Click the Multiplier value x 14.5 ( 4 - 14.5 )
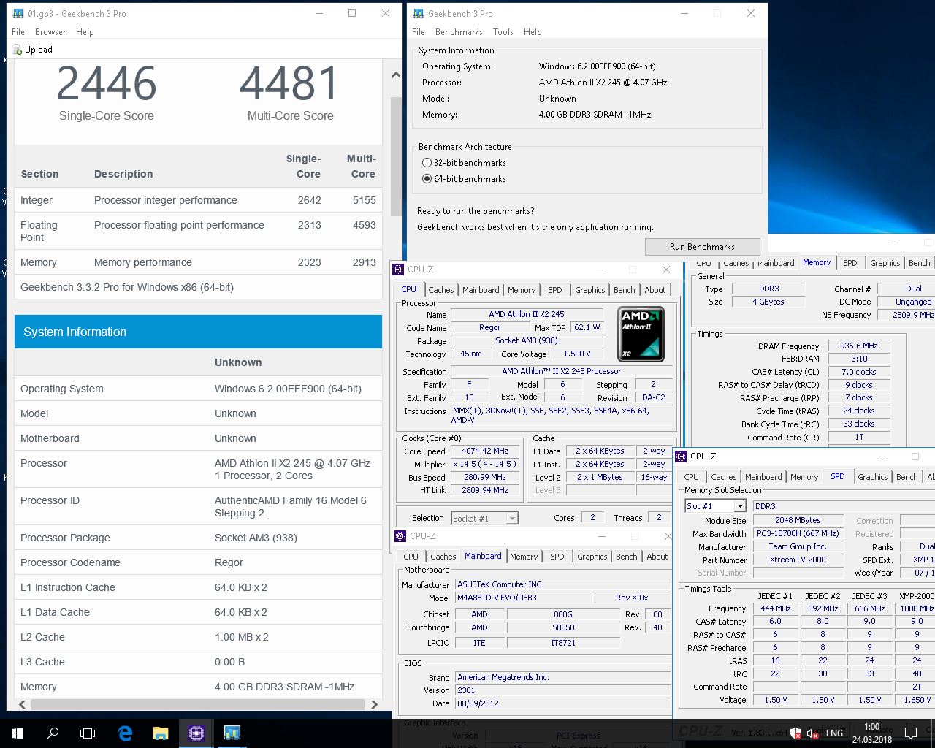 click(485, 464)
